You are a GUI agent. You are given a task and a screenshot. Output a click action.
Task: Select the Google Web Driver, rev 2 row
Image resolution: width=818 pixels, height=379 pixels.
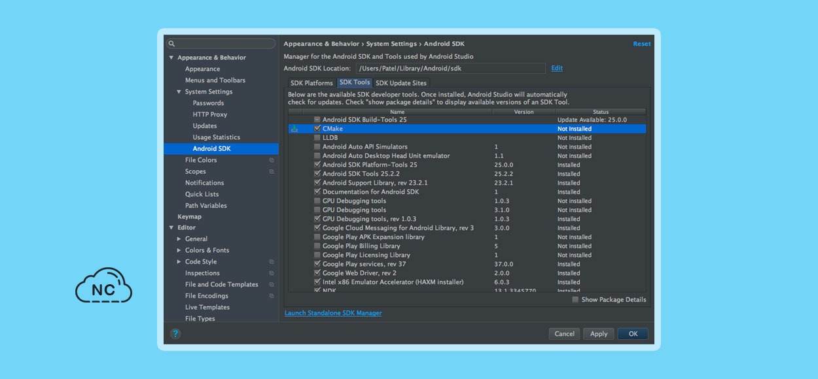coord(467,273)
